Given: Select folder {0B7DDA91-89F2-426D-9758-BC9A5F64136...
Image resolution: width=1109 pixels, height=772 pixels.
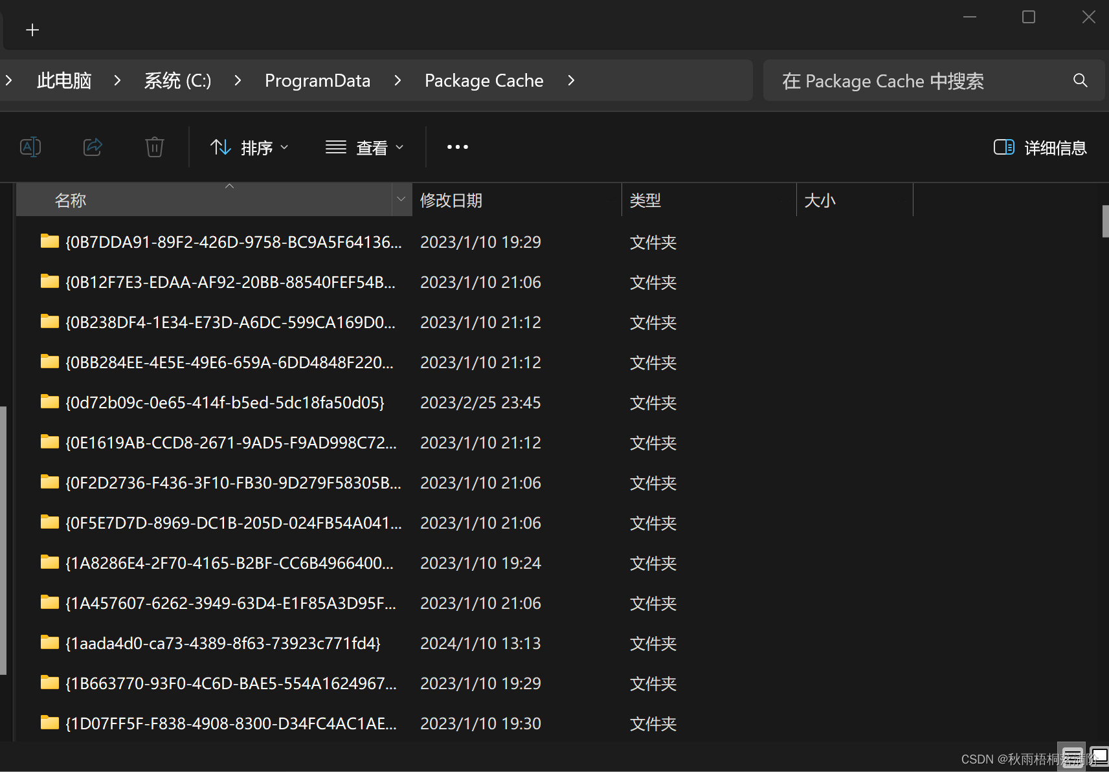Looking at the screenshot, I should tap(234, 242).
